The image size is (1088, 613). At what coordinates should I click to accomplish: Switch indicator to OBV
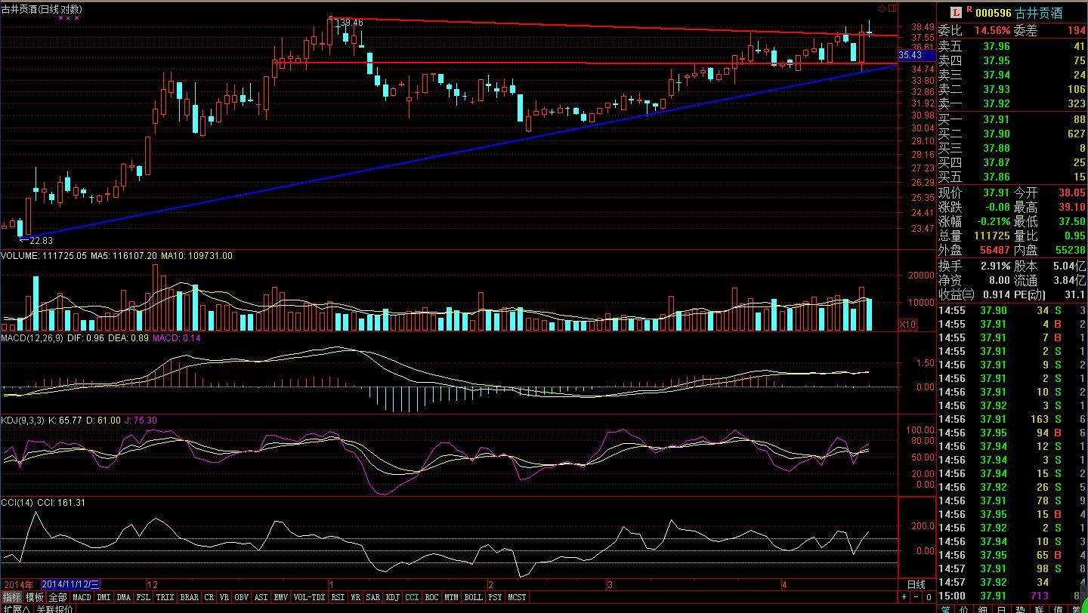click(241, 597)
